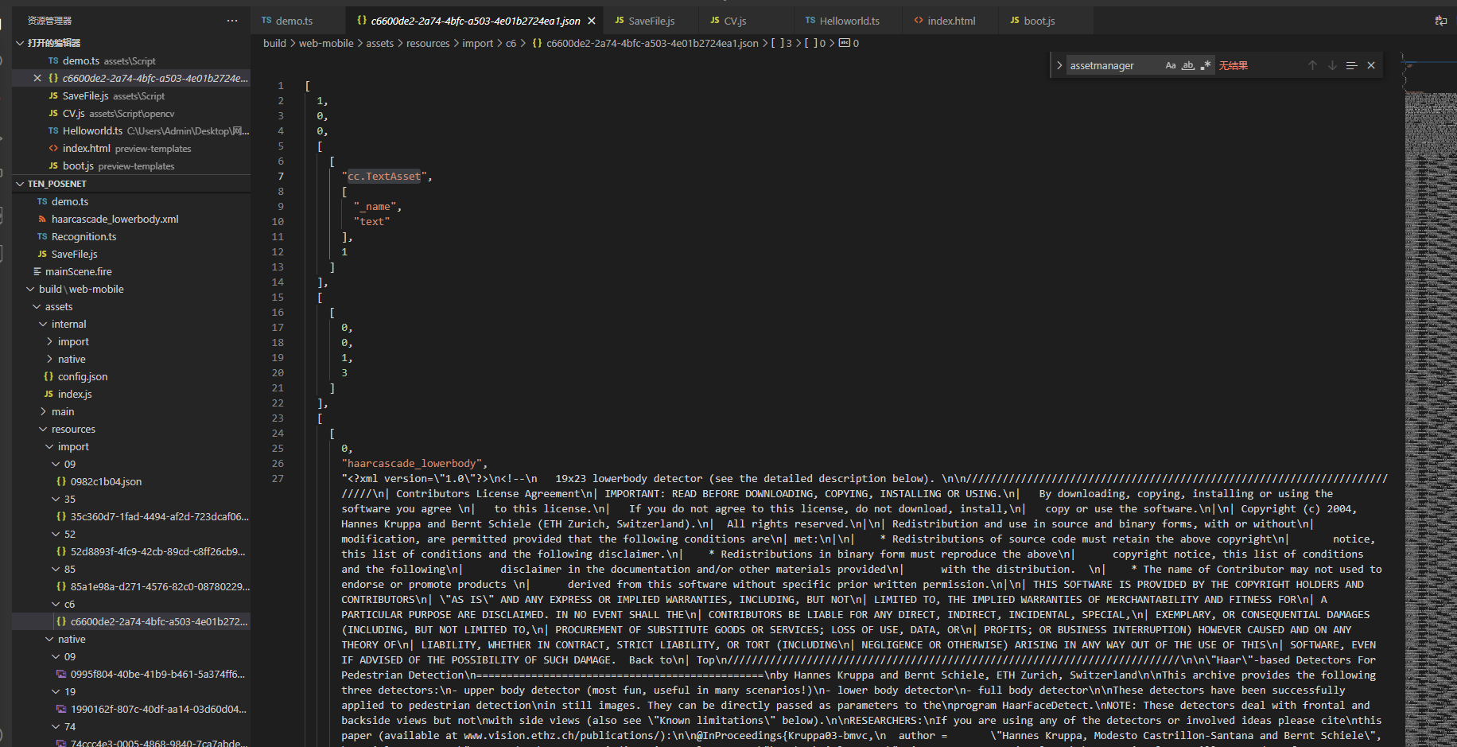The height and width of the screenshot is (747, 1457).
Task: Switch to Helloworld.ts tab
Action: 849,21
